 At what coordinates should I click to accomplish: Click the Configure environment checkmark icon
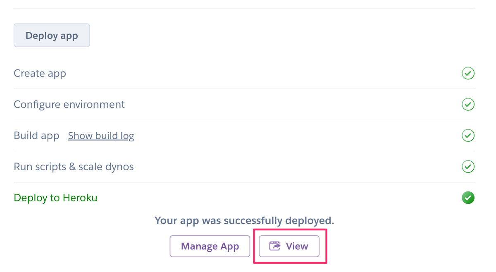click(x=468, y=104)
